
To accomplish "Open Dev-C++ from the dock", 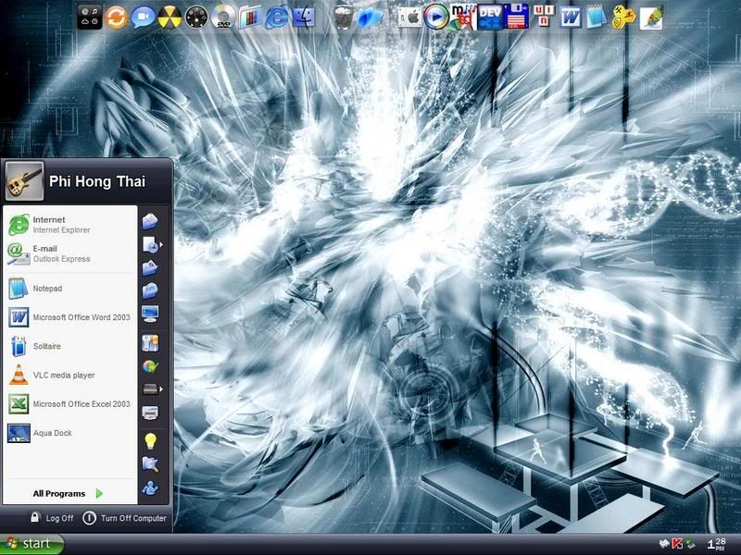I will (488, 16).
